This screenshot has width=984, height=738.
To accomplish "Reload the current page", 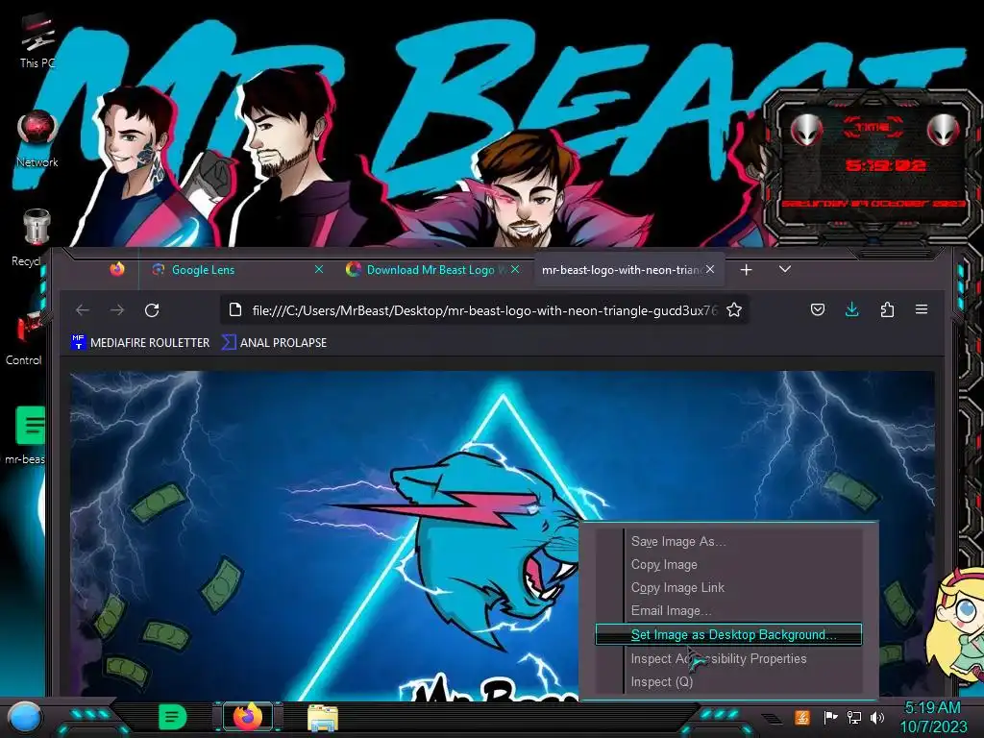I will point(152,310).
